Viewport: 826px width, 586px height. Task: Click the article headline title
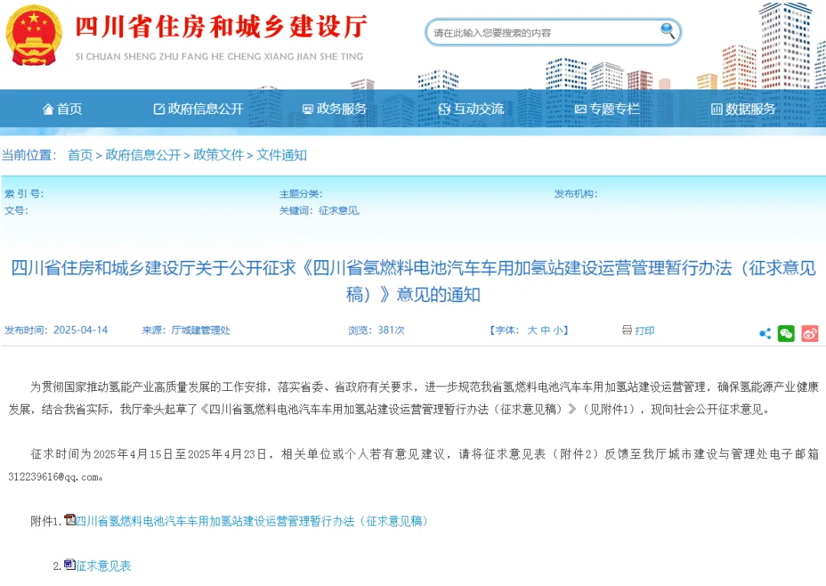tap(413, 281)
